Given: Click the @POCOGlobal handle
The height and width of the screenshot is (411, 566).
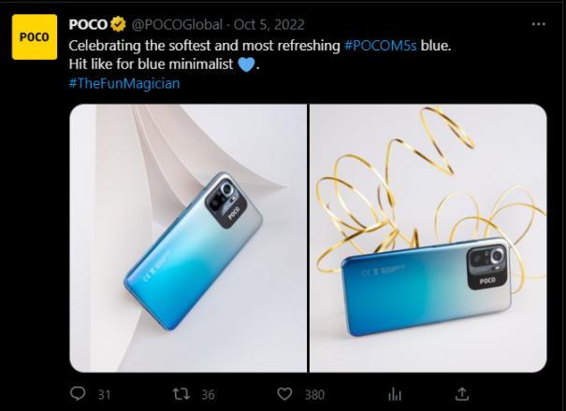Looking at the screenshot, I should click(x=177, y=25).
